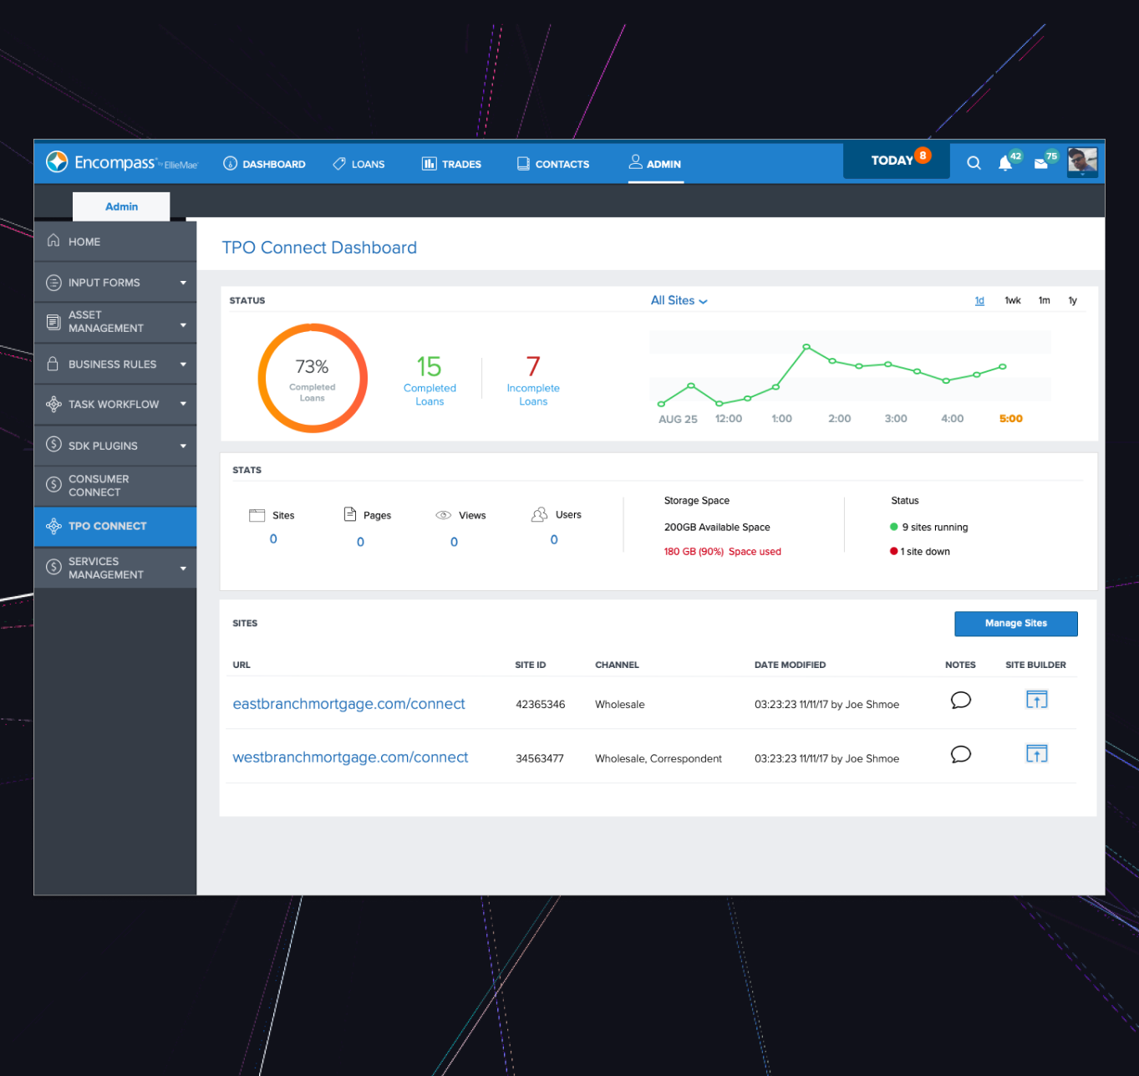The image size is (1139, 1076).
Task: Click the search magnifier icon
Action: pos(974,163)
